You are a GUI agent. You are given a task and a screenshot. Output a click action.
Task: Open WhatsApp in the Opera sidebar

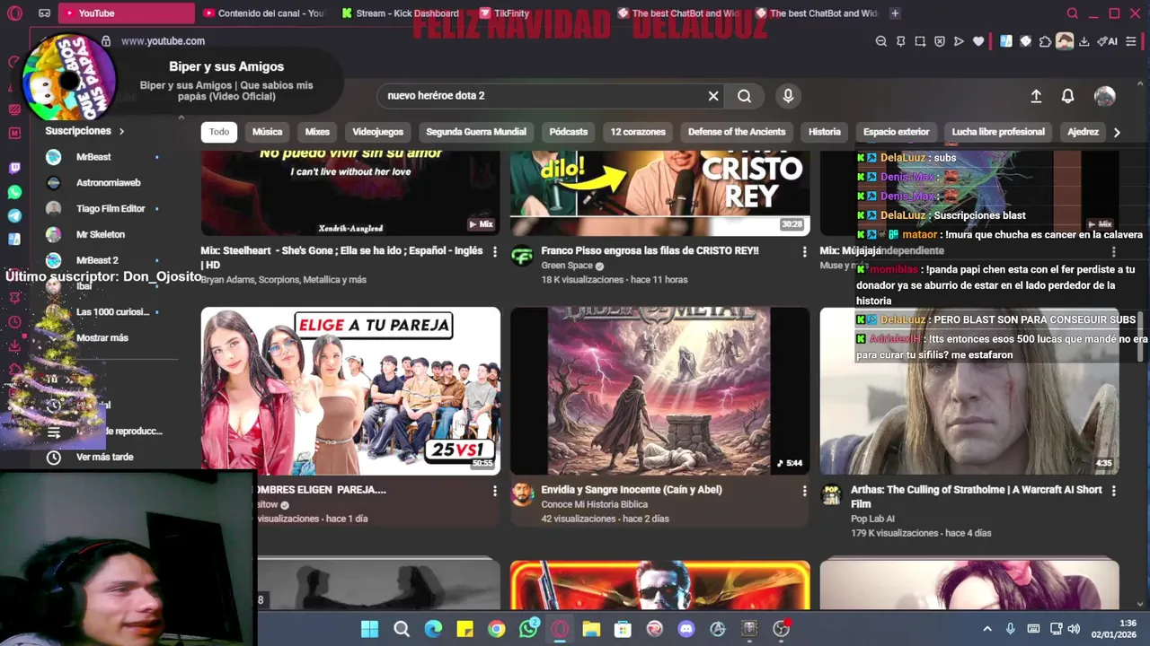tap(14, 192)
